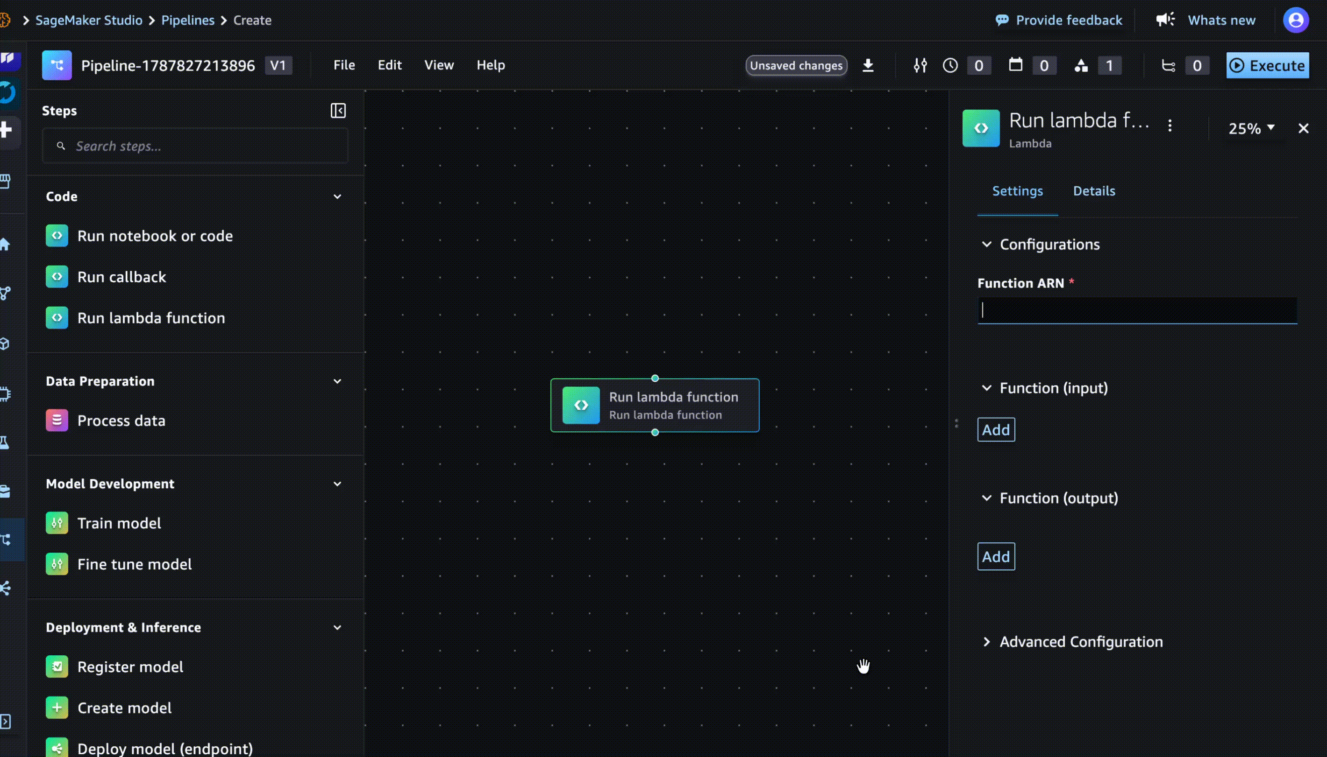Open the File menu

(344, 65)
